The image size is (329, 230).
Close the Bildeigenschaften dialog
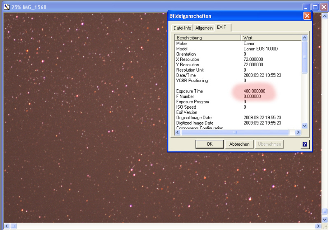point(307,16)
